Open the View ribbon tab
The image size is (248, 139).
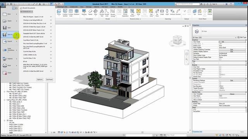82,7
